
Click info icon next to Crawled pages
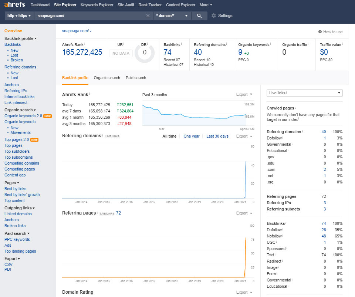[x=295, y=108]
